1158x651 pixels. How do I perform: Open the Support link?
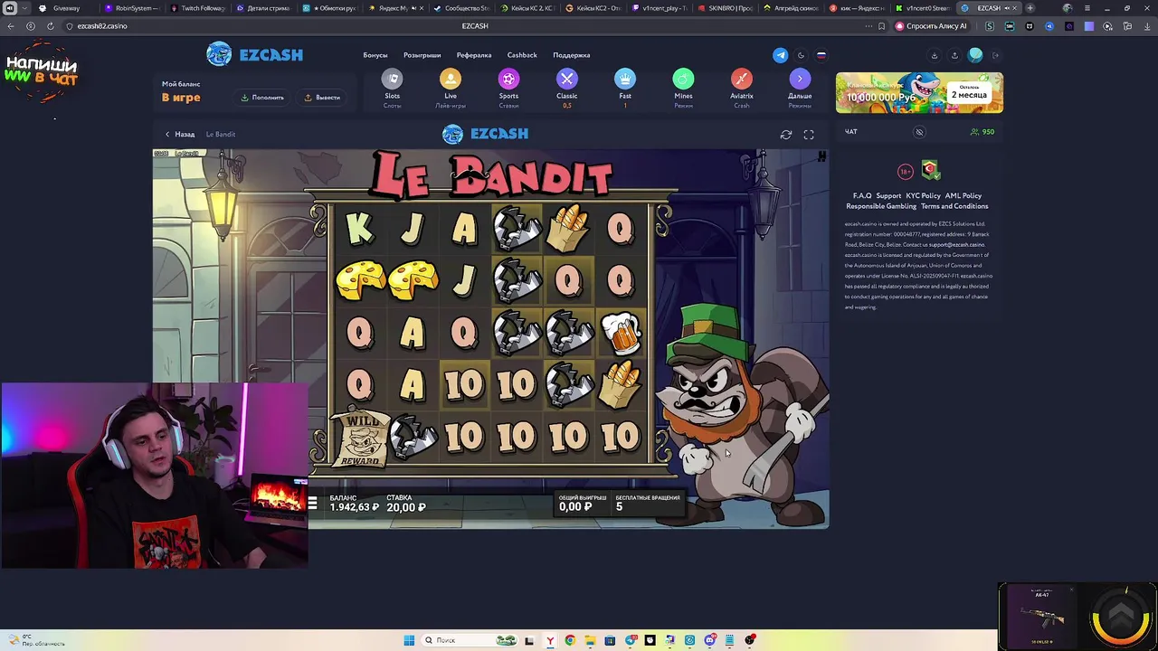coord(888,195)
